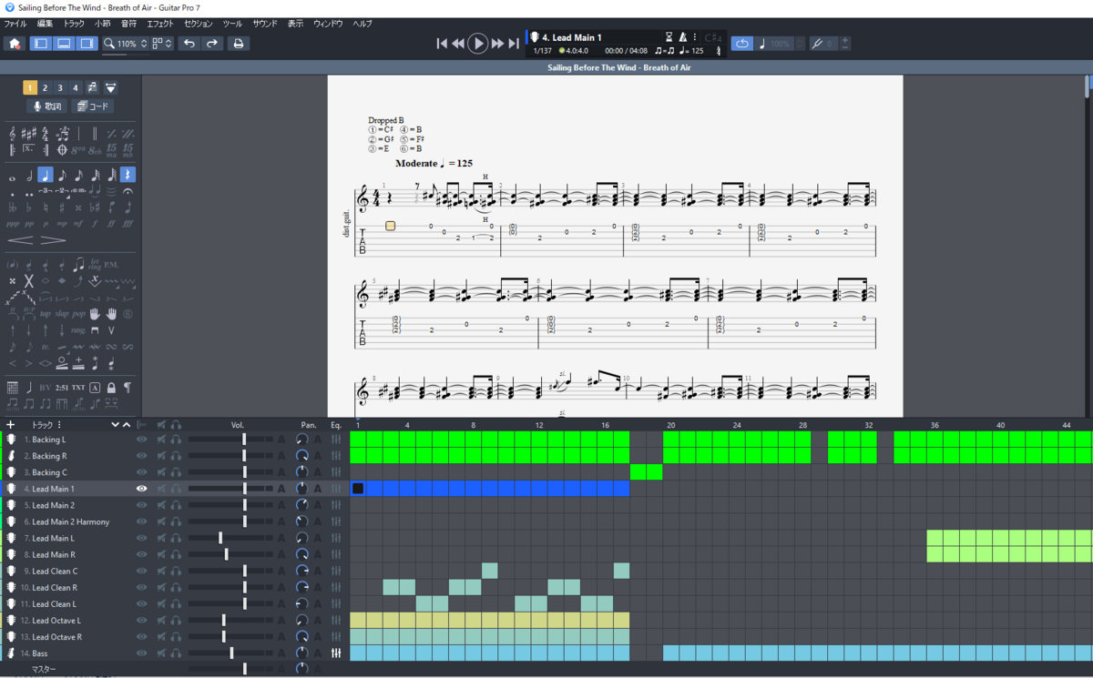Click the コード chord button
Image resolution: width=1093 pixels, height=678 pixels.
click(x=93, y=106)
